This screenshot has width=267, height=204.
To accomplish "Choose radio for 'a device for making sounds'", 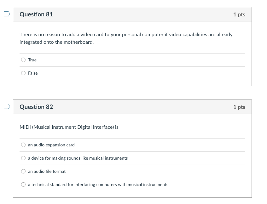I will pos(23,158).
